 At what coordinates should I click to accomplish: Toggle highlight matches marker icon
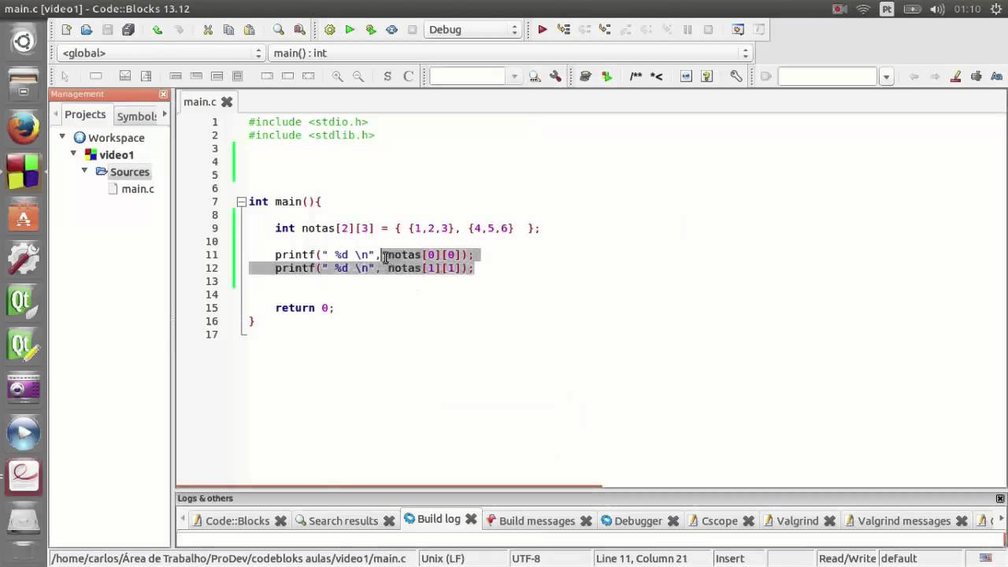pyautogui.click(x=956, y=76)
